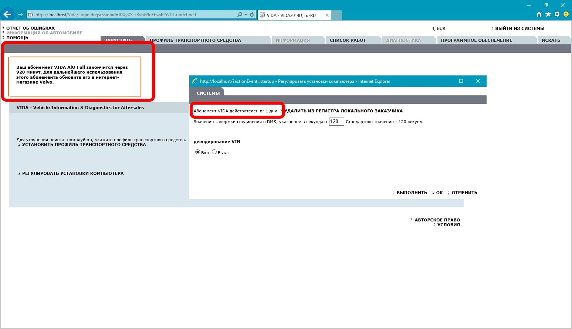Viewport: 572px width, 329px height.
Task: Click УСТАНОВИТЬ ПРОФИЛЬ ТРАНСПОРТНОГО СРЕДСТВА link
Action: (x=84, y=145)
